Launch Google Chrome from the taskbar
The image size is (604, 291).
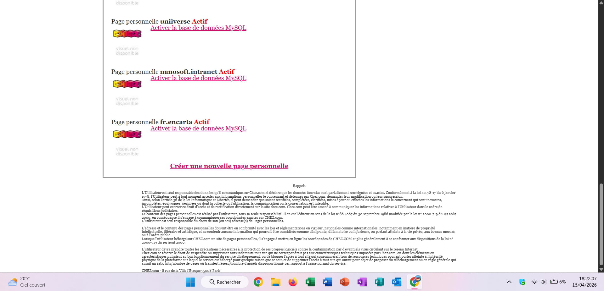click(258, 282)
